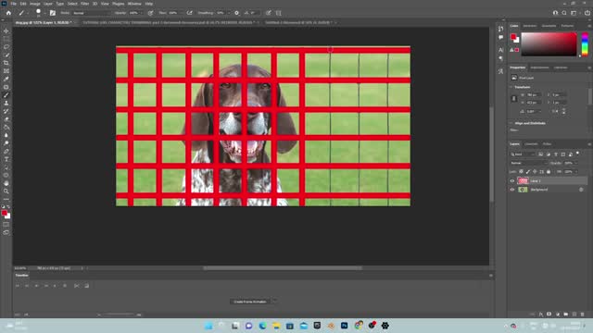
Task: Select the Clone Stamp tool
Action: 6,103
